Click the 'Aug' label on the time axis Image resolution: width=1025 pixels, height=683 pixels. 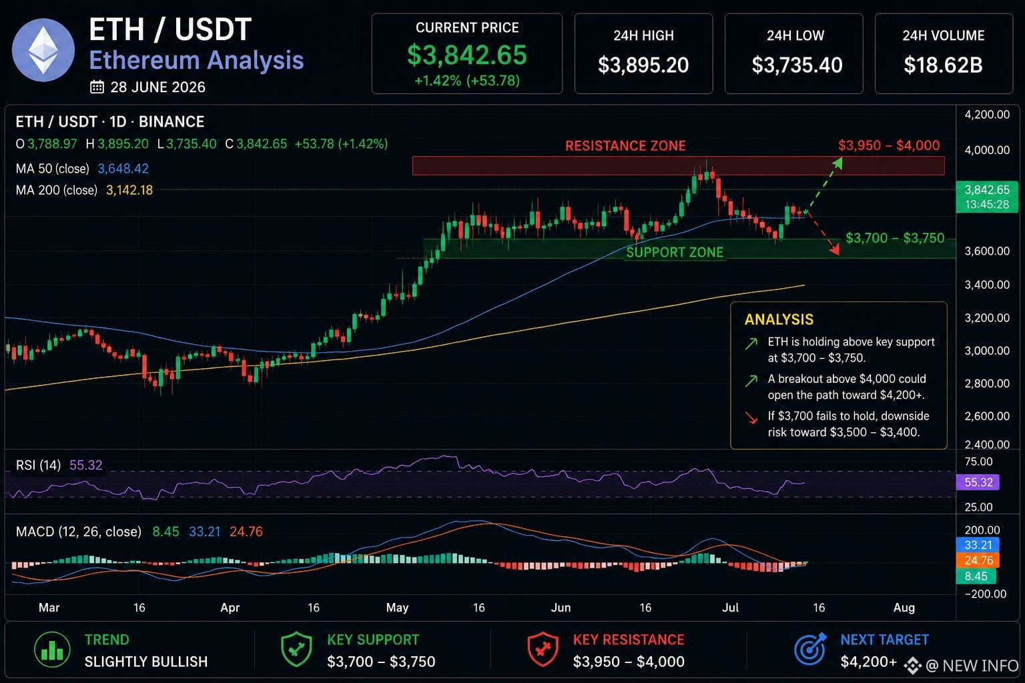coord(904,608)
